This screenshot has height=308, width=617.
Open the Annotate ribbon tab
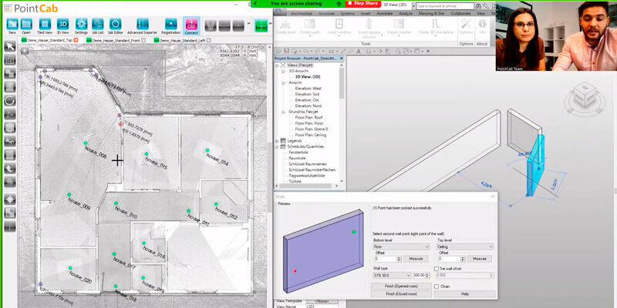coord(384,13)
